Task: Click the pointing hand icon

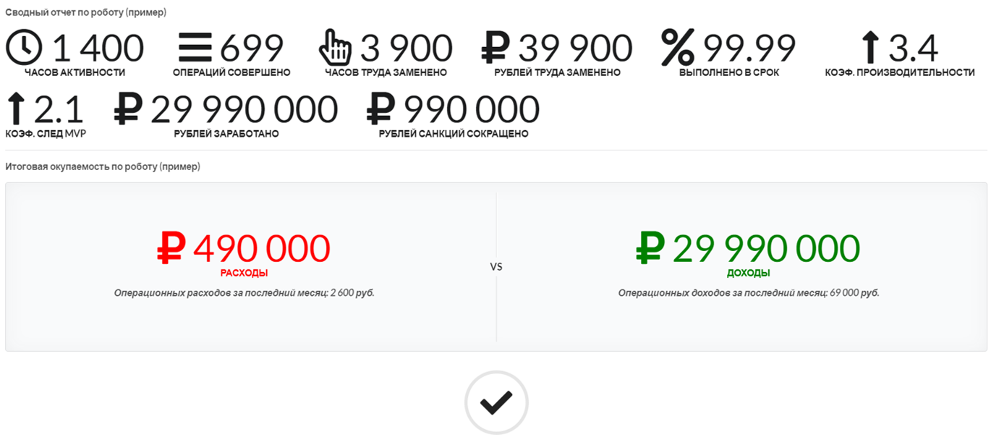Action: [x=336, y=48]
